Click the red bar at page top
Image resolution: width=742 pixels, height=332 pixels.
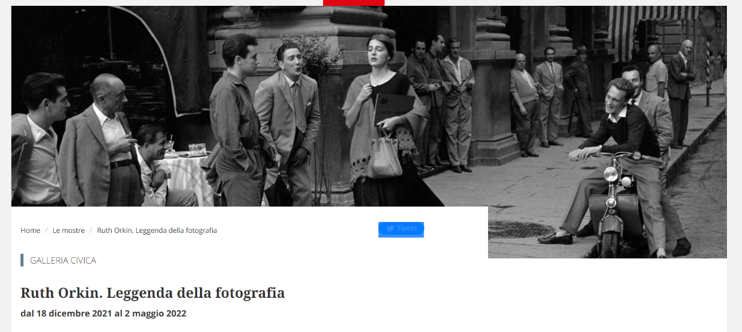pos(354,3)
